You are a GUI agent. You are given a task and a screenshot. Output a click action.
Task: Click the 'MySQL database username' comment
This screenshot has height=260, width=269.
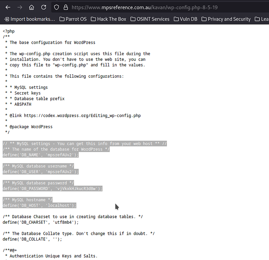[38, 166]
